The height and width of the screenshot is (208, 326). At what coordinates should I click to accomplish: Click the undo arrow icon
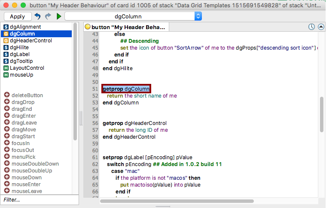(x=38, y=16)
